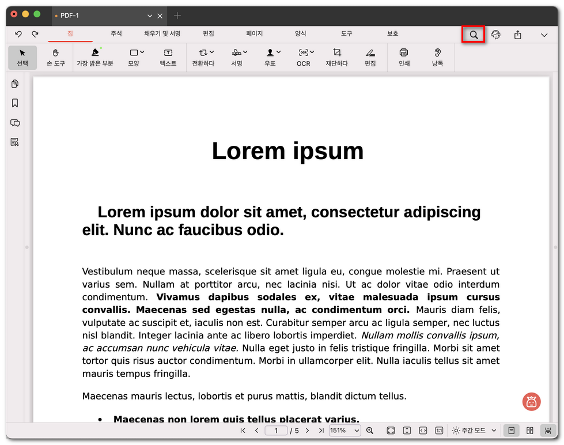The image size is (564, 445).
Task: Open the search magnifier icon
Action: coord(474,35)
